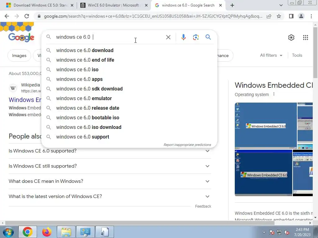Click the network tray icon
This screenshot has height=238, width=318.
click(279, 232)
